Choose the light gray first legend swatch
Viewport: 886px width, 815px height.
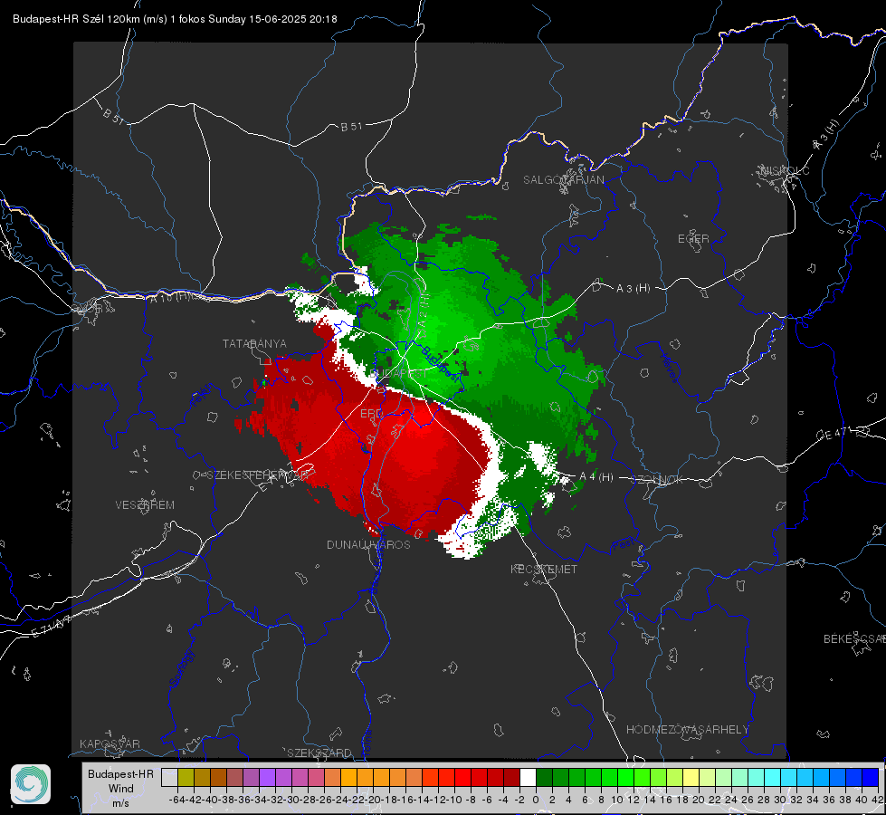tap(169, 777)
